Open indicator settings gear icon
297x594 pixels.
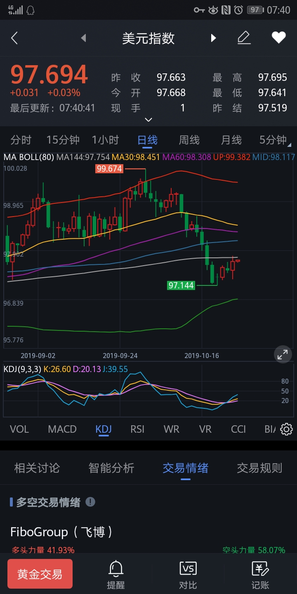[286, 429]
